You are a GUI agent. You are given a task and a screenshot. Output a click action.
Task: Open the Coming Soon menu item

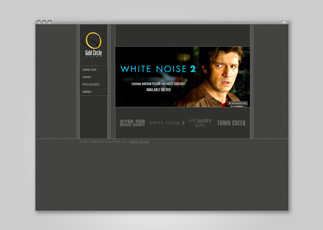(x=93, y=69)
